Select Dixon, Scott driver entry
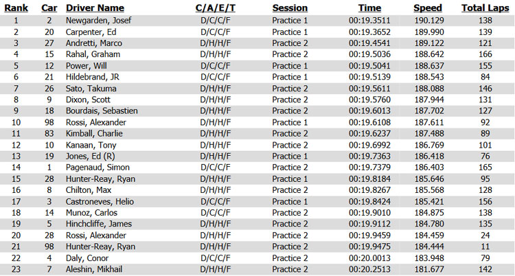 pos(88,100)
